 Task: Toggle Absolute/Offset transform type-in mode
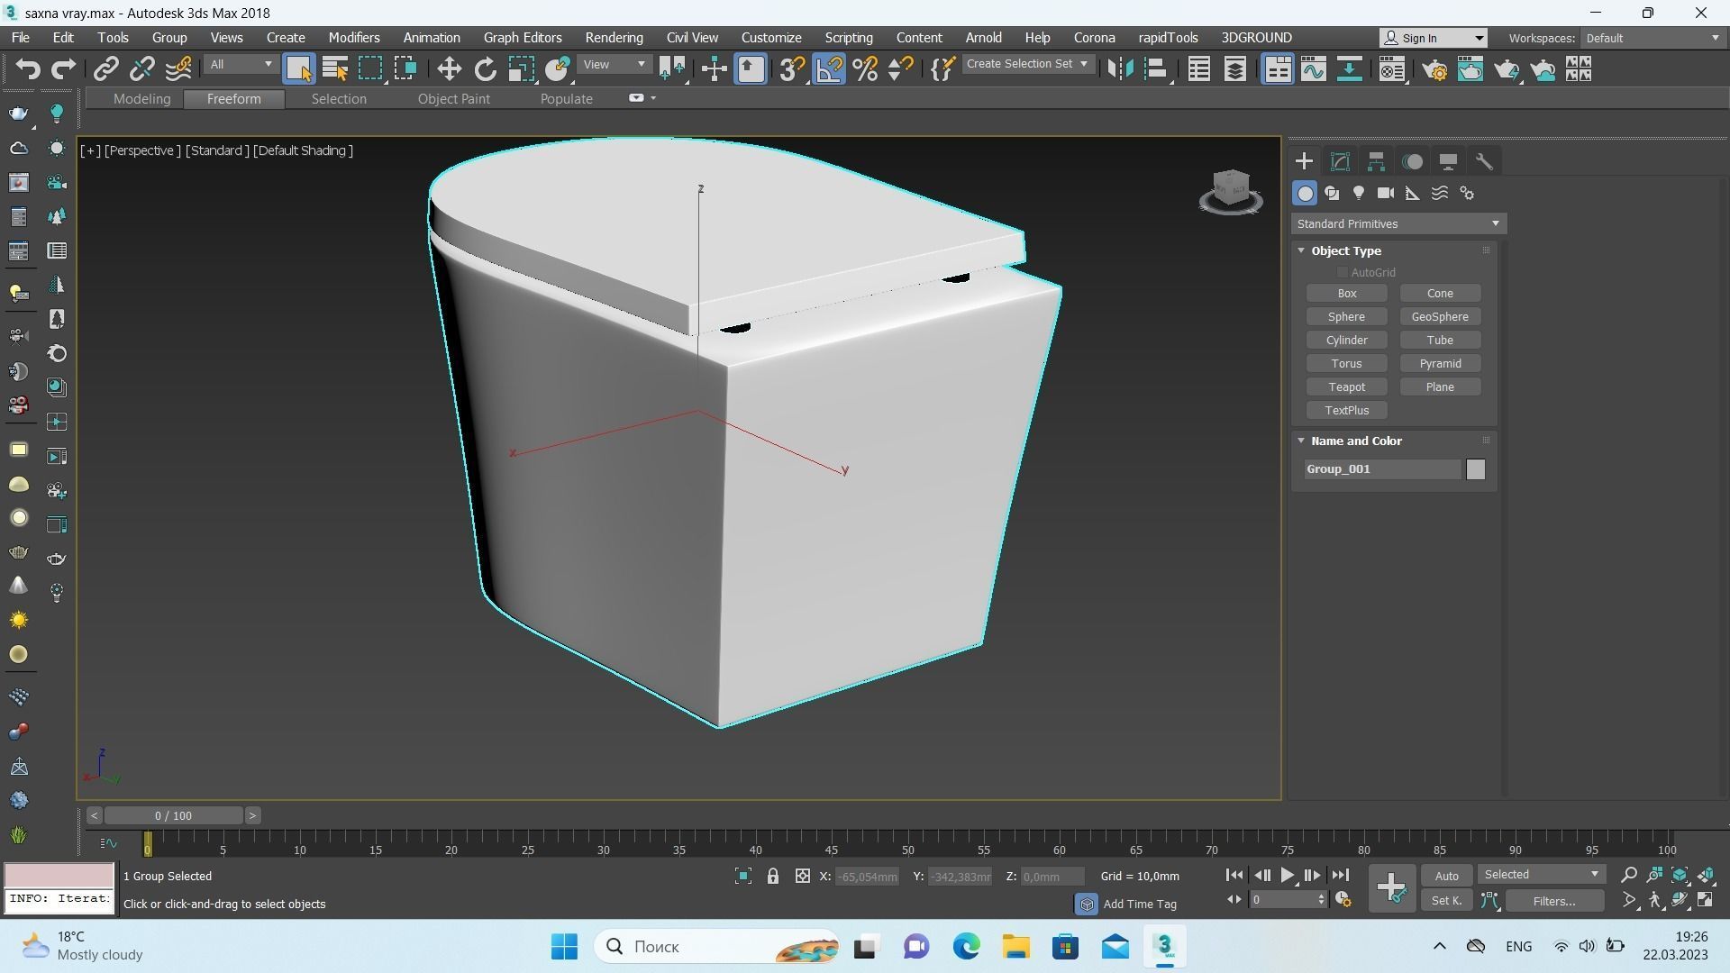(x=802, y=877)
